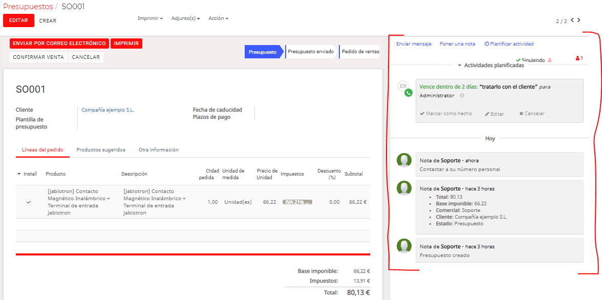Screen dimensions: 602x300
Task: Click the IVA 21% tax tag
Action: pyautogui.click(x=297, y=202)
